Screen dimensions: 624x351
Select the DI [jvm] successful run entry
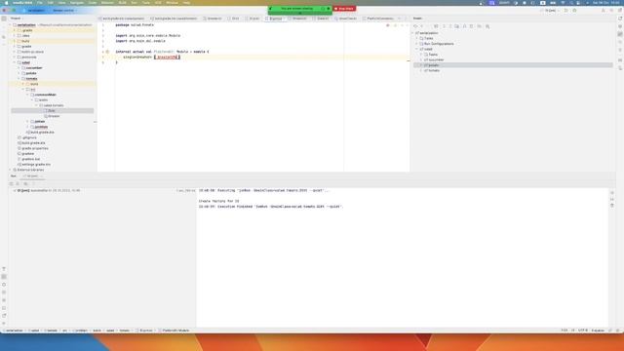point(47,191)
